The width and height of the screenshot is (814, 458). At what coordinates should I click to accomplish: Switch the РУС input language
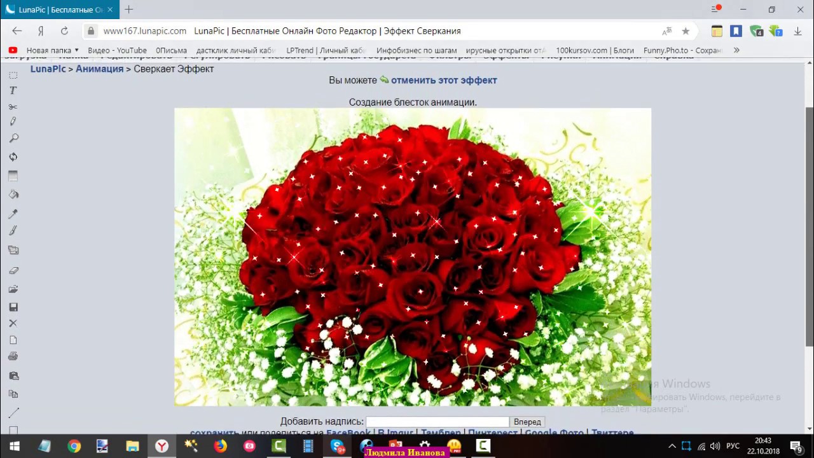coord(733,447)
